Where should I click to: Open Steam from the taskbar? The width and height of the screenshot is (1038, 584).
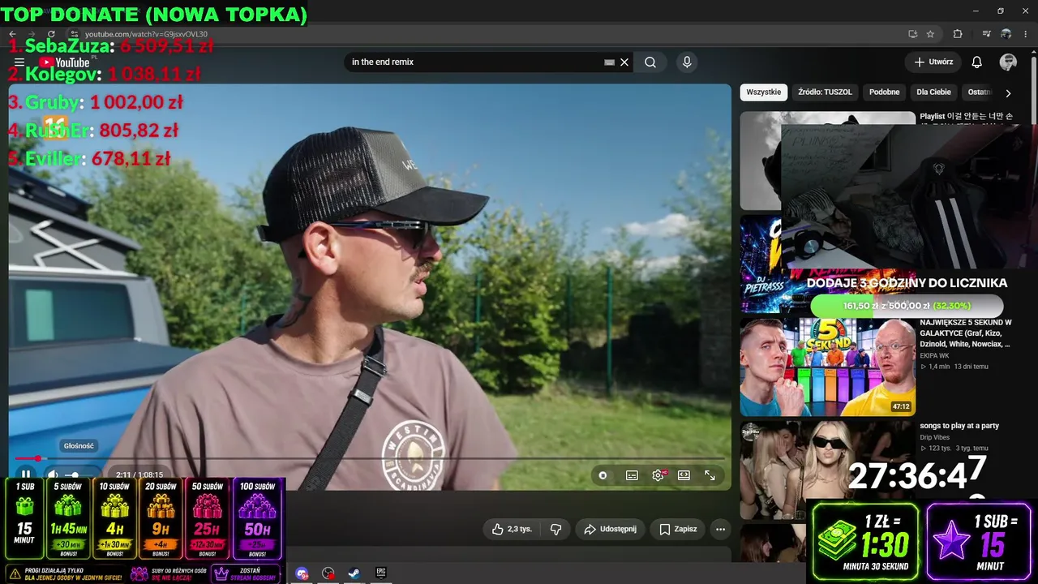coord(354,573)
